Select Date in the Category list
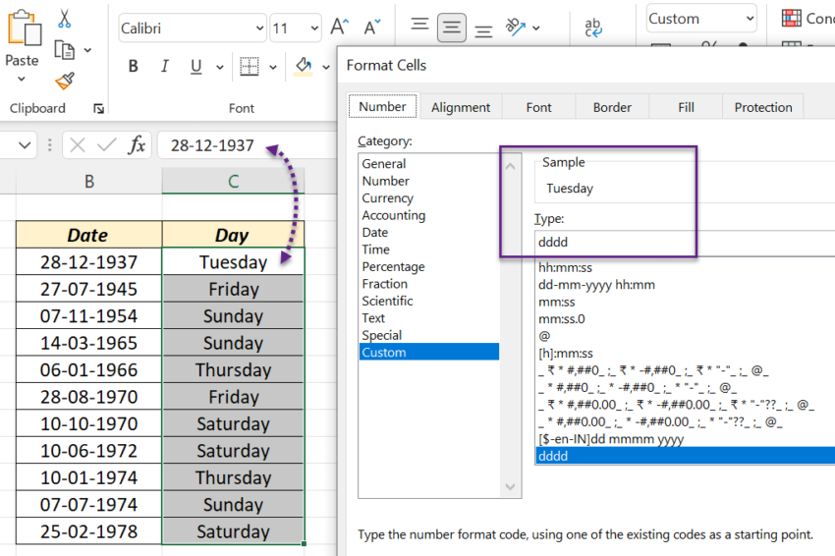 375,233
